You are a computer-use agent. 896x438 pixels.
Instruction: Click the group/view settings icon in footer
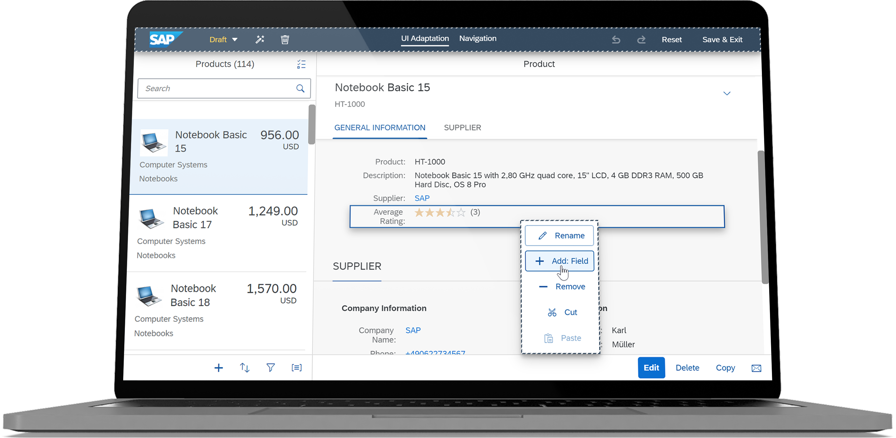[x=296, y=368]
